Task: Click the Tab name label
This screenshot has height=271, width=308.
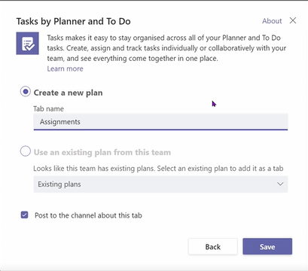Action: 48,108
